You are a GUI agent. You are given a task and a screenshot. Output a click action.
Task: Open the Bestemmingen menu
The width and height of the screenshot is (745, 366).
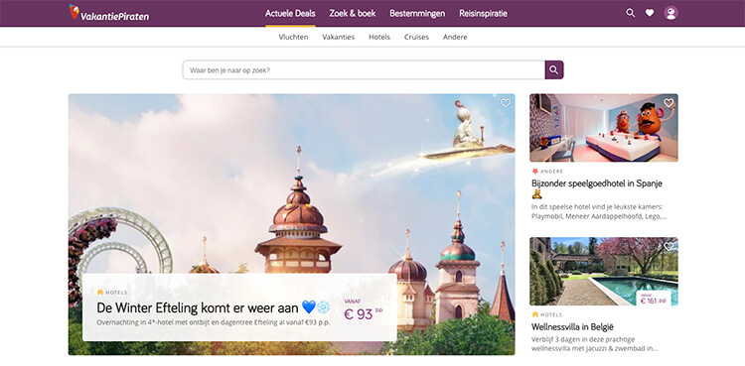coord(417,13)
